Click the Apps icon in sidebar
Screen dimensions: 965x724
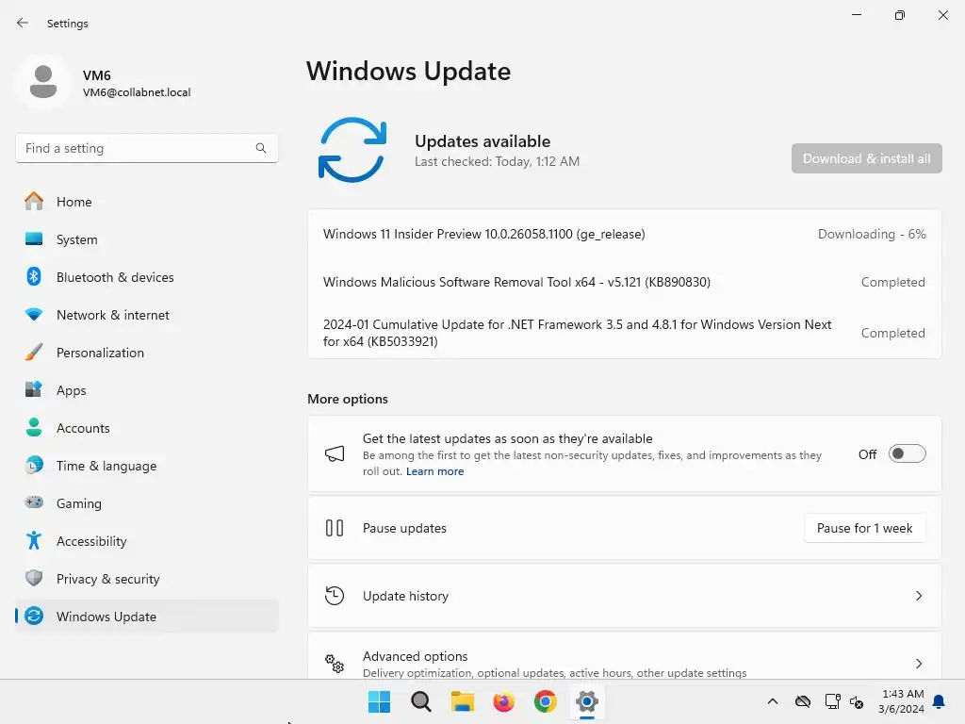[34, 389]
